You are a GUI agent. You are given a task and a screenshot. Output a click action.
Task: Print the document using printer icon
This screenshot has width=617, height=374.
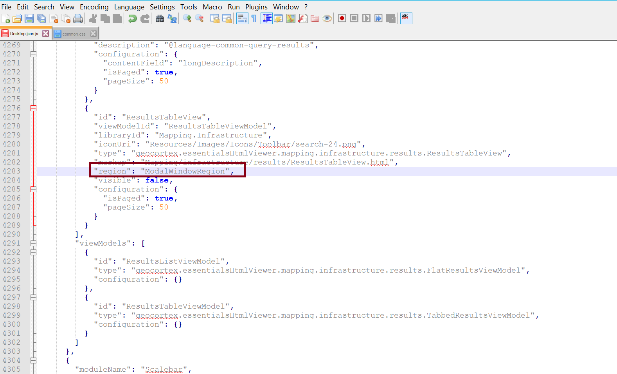point(78,18)
